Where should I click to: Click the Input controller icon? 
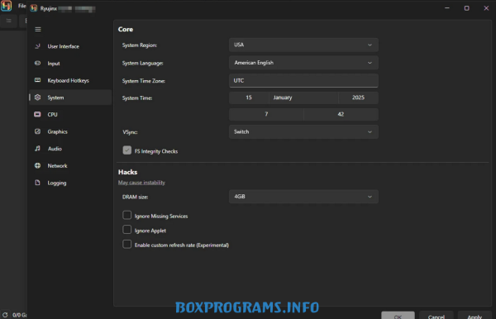point(38,64)
